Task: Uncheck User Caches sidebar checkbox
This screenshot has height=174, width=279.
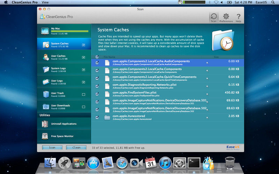Action: 83,57
